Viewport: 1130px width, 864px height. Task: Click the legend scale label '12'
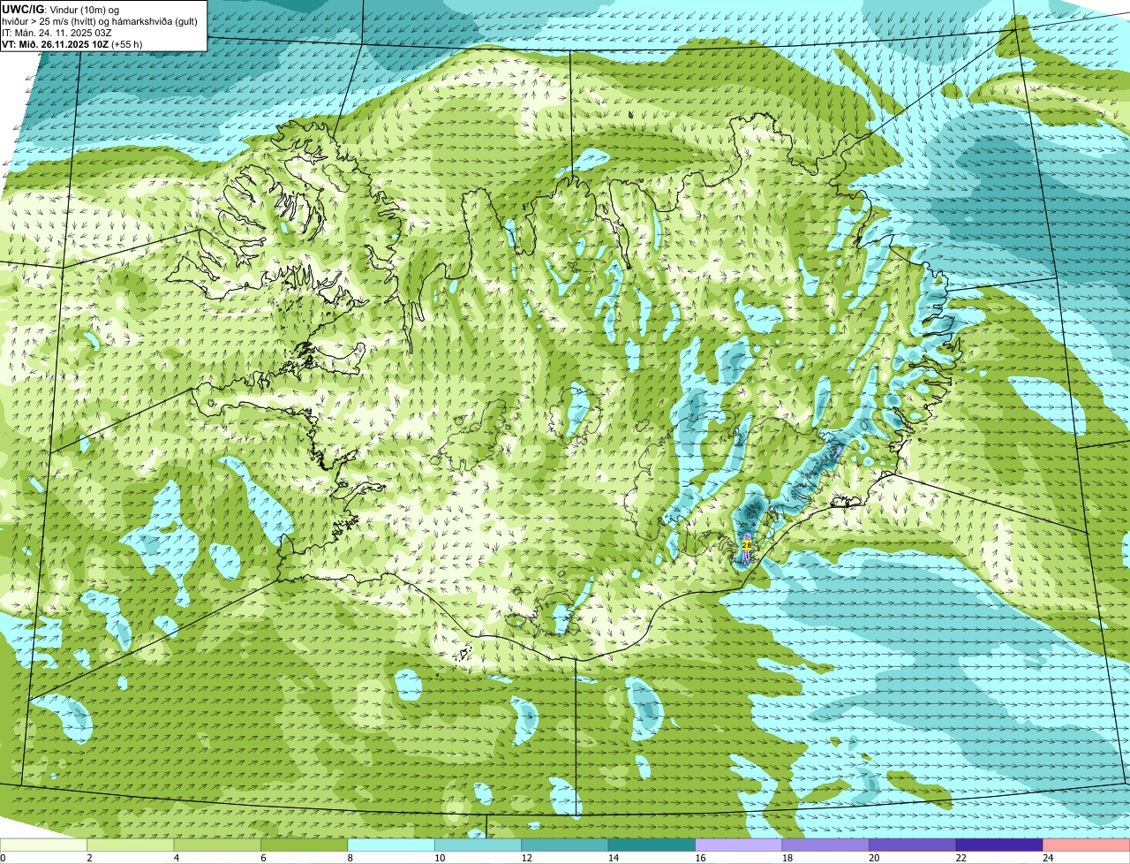tap(526, 858)
